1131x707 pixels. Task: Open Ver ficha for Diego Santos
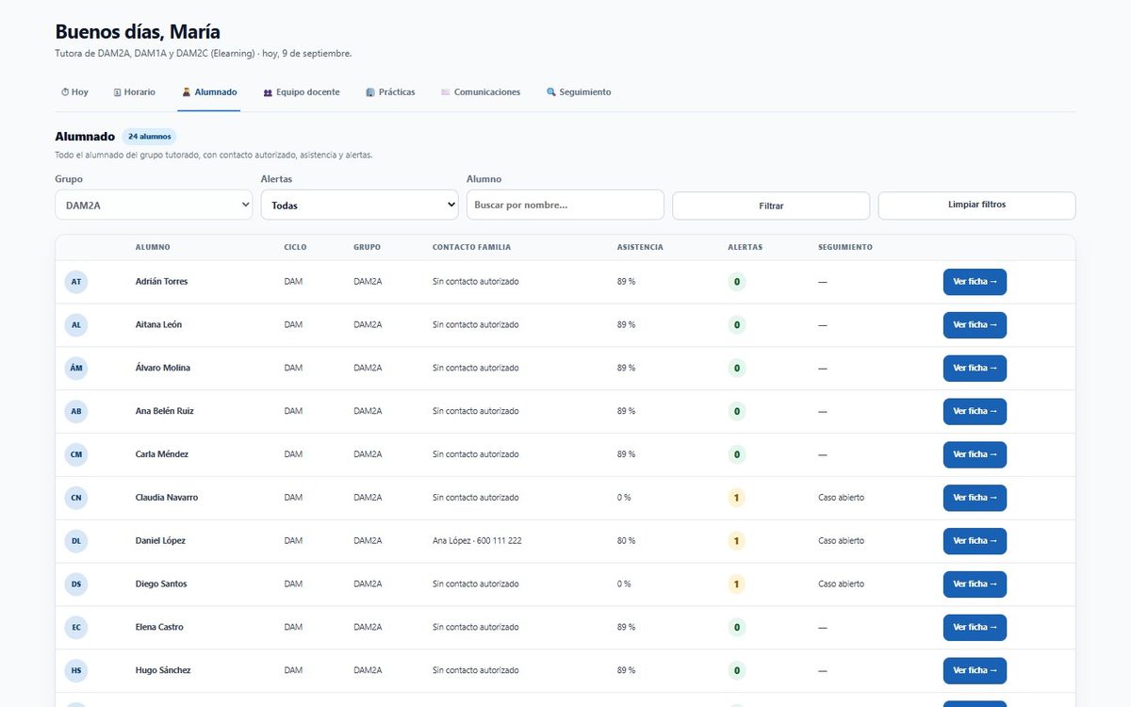975,584
